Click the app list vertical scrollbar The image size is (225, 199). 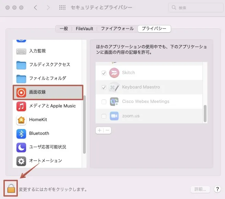(x=205, y=113)
